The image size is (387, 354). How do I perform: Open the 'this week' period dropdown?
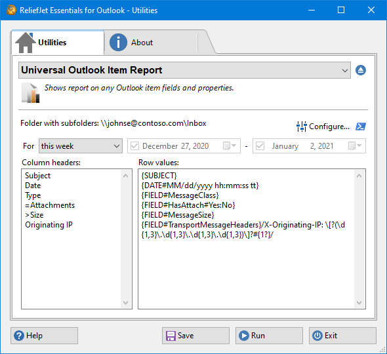(81, 146)
